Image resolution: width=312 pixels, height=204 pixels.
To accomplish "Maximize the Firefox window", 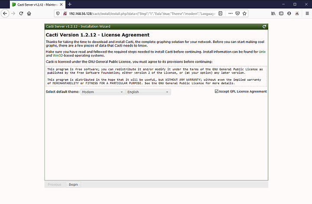I will tap(295, 4).
